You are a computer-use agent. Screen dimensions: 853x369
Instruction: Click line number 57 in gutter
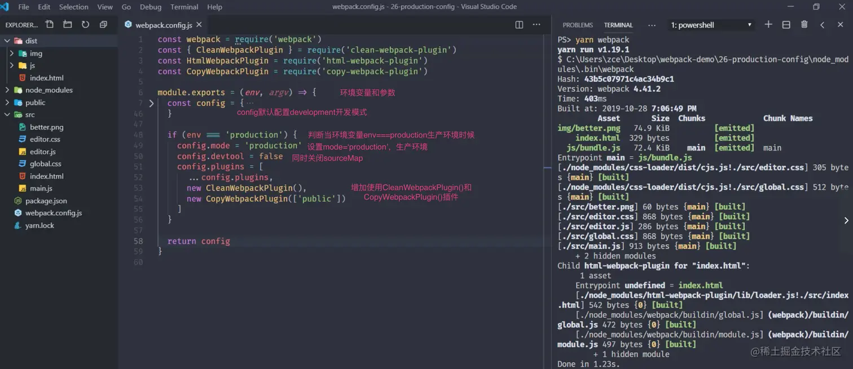(x=138, y=230)
